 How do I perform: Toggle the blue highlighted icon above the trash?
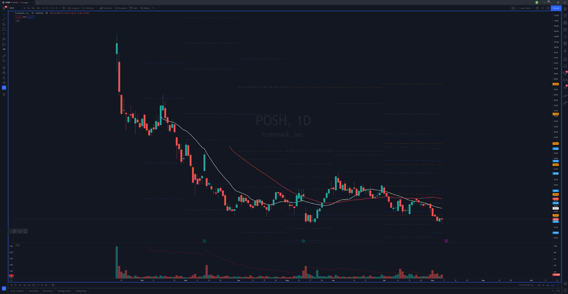pos(4,88)
